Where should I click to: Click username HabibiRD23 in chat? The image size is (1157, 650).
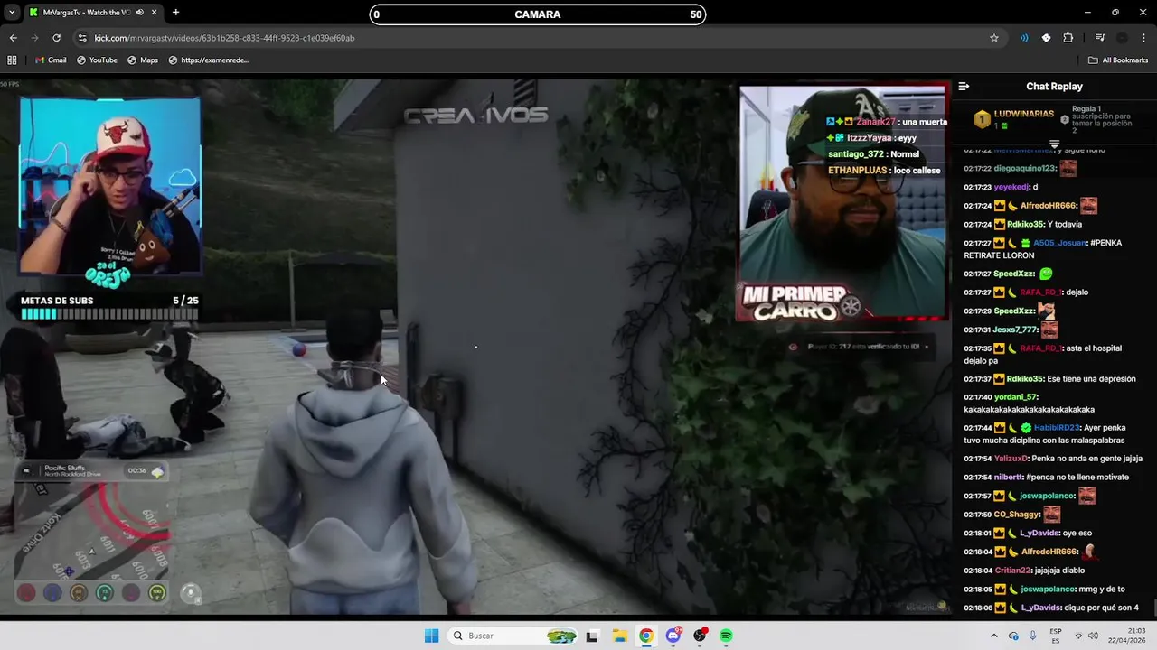(x=1057, y=428)
